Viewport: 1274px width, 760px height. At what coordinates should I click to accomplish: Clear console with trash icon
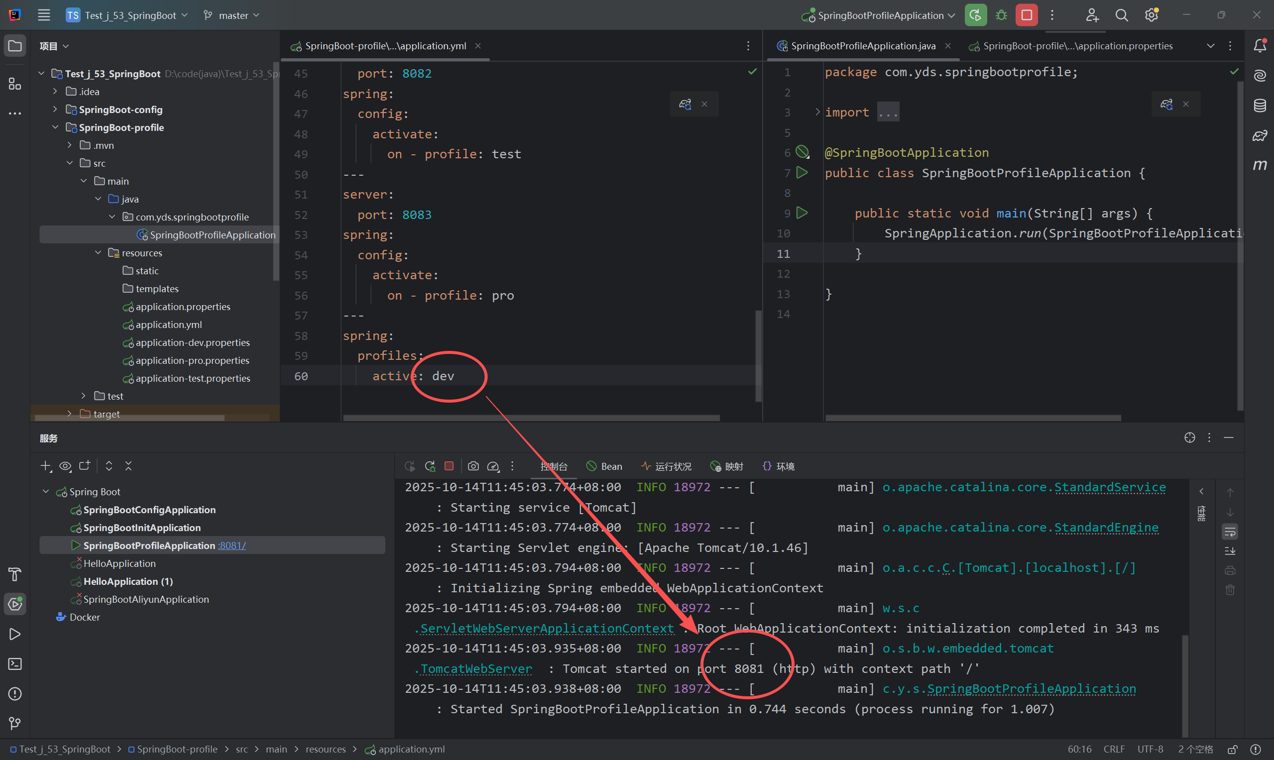click(x=1230, y=590)
